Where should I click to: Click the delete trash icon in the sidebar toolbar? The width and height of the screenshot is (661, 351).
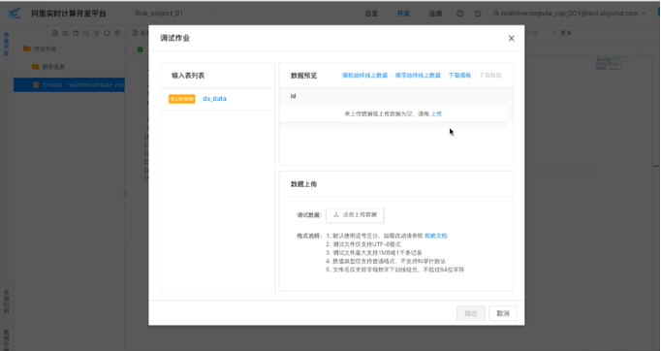point(76,33)
